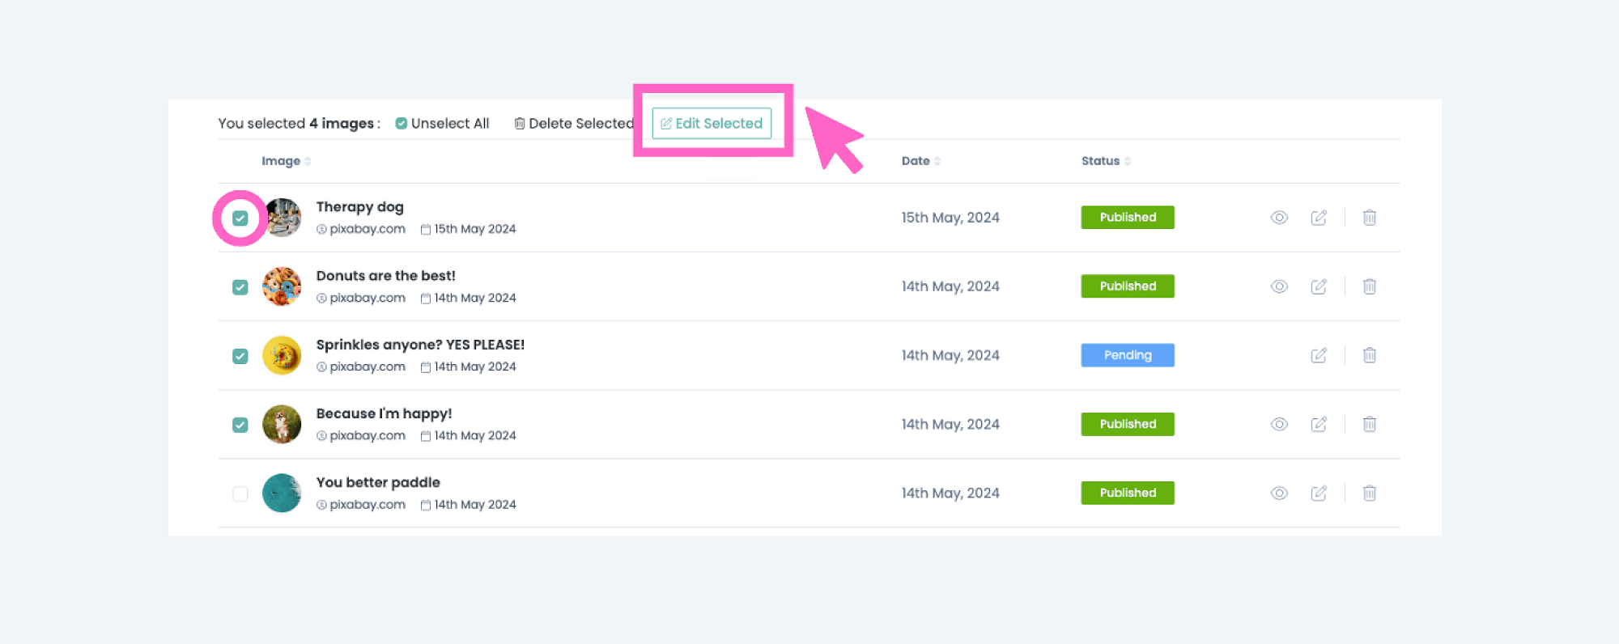The height and width of the screenshot is (644, 1619).
Task: Select the You better paddle checkbox
Action: (240, 494)
